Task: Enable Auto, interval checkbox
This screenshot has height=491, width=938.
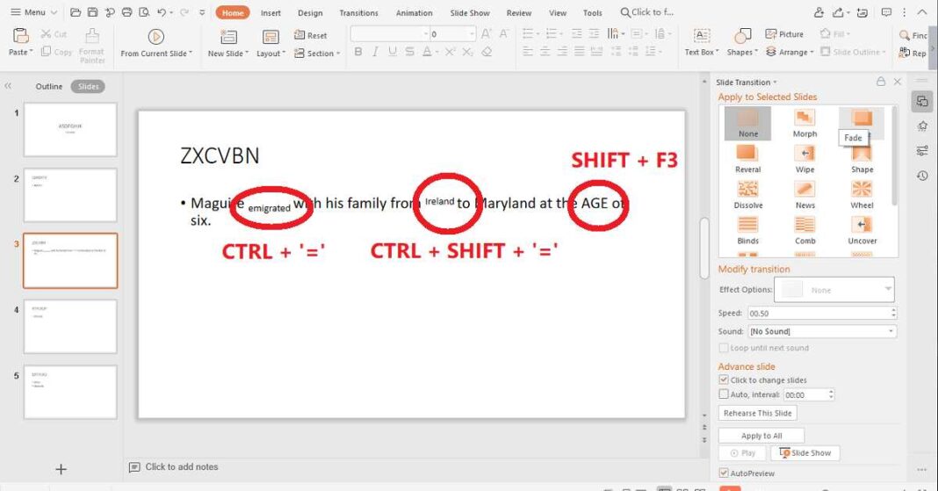Action: 724,394
